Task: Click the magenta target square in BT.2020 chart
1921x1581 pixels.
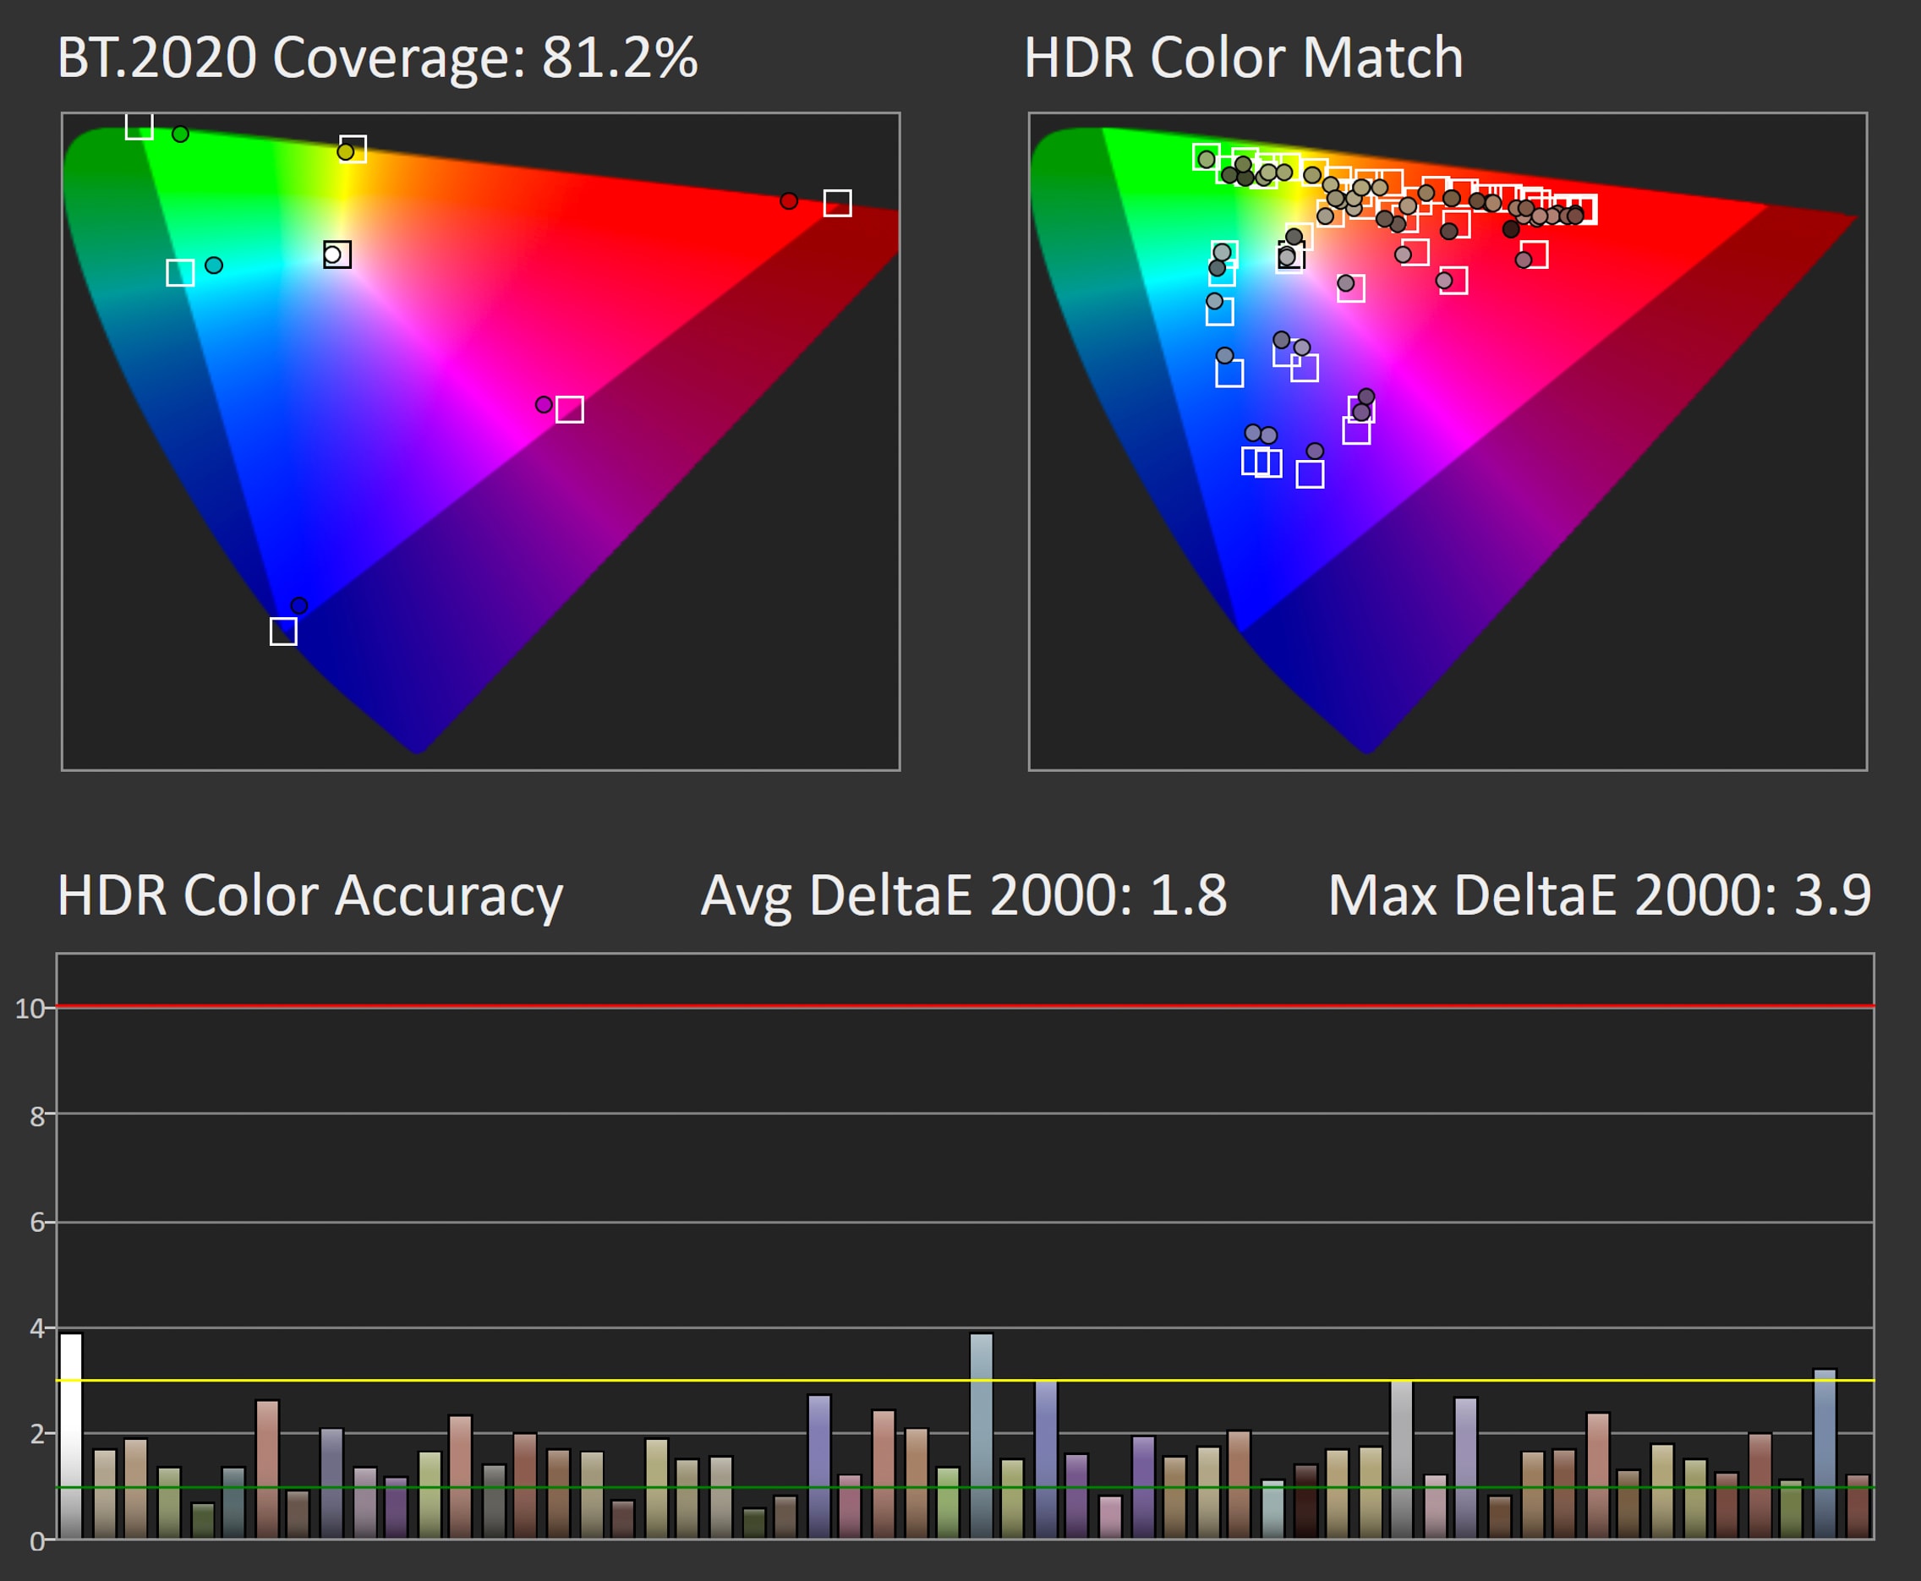Action: tap(569, 410)
